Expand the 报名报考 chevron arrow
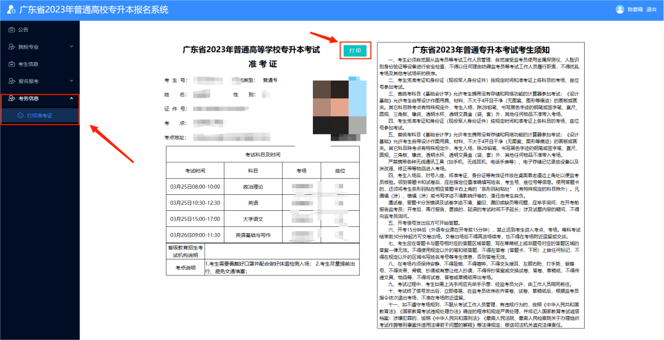 point(71,81)
